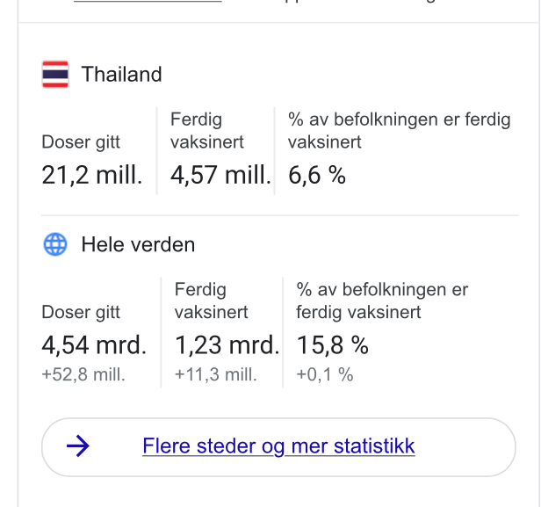
Task: Click the +52,8 mill. daily change
Action: point(83,375)
